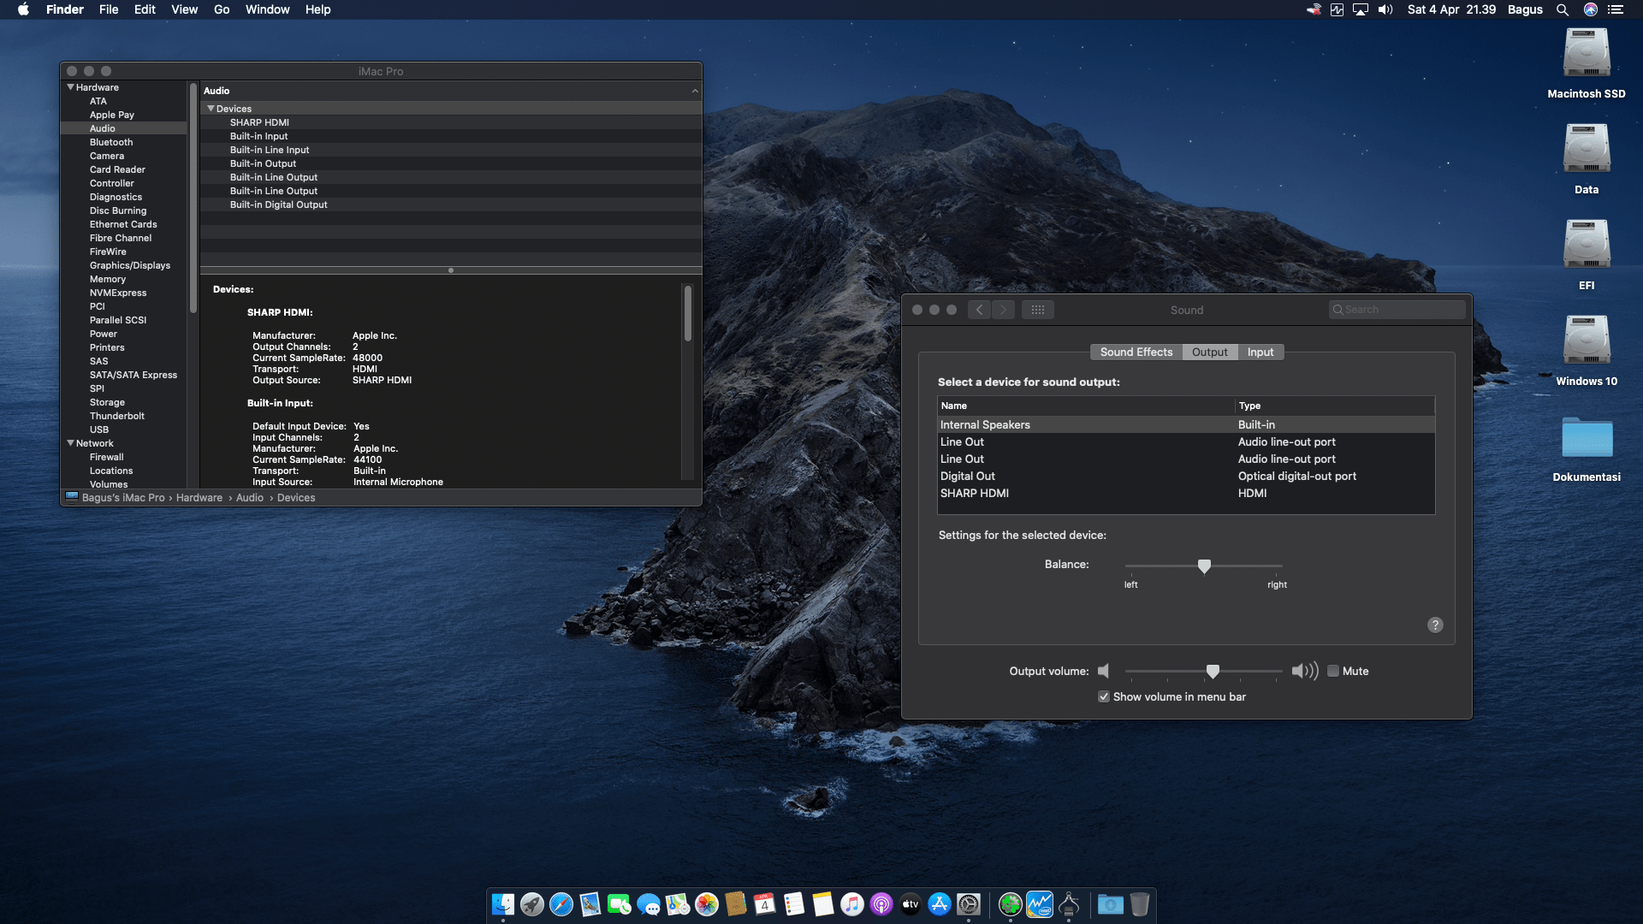Open Music from the Dock

[x=852, y=904]
